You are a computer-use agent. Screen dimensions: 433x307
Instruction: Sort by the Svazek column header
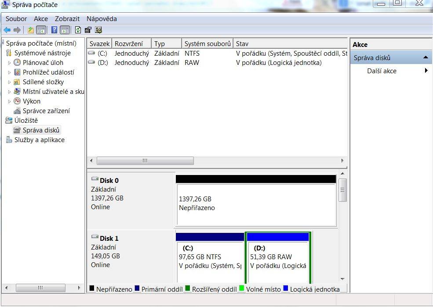click(99, 43)
